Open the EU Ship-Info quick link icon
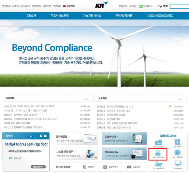189x173 pixels. [158, 164]
